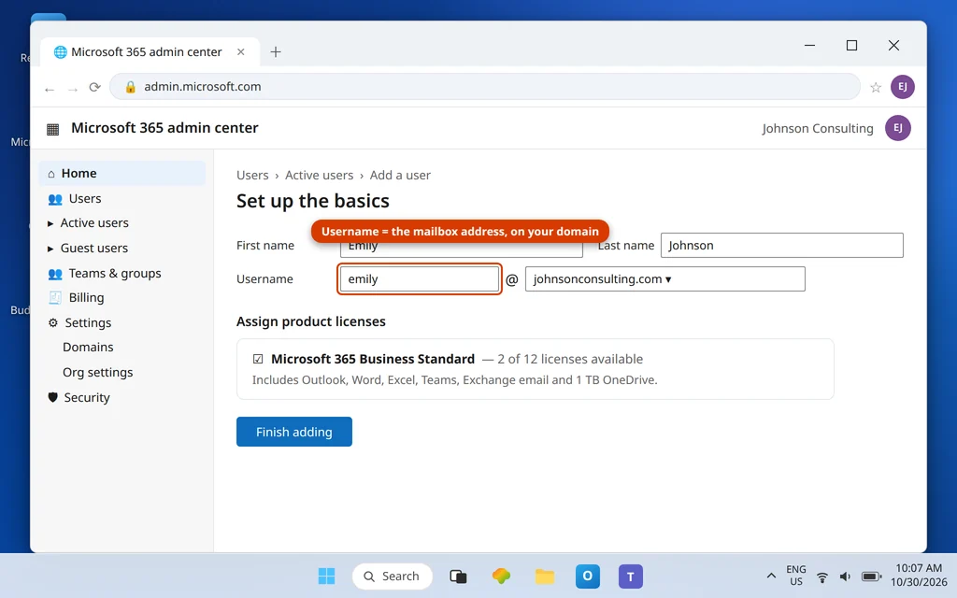Open File Explorer from taskbar
Viewport: 957px width, 598px height.
(545, 576)
